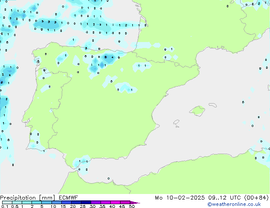Click the '4' precipitation value in northern Spain
Screen dimensions: 270x208
112,57
